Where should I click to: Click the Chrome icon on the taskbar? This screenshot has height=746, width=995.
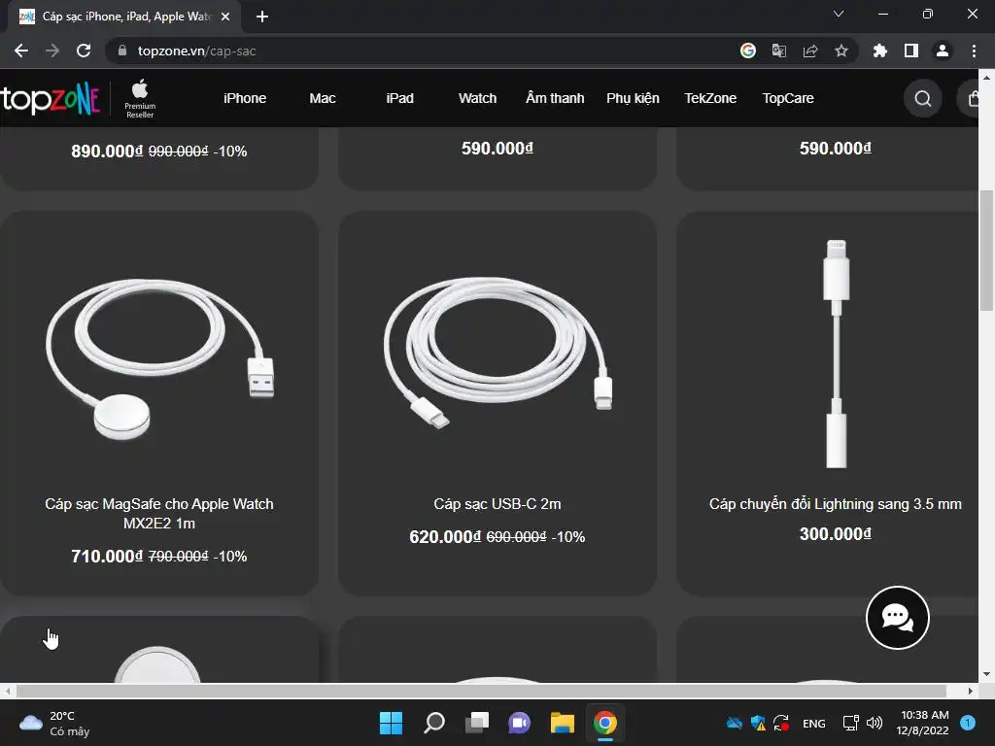click(x=605, y=723)
